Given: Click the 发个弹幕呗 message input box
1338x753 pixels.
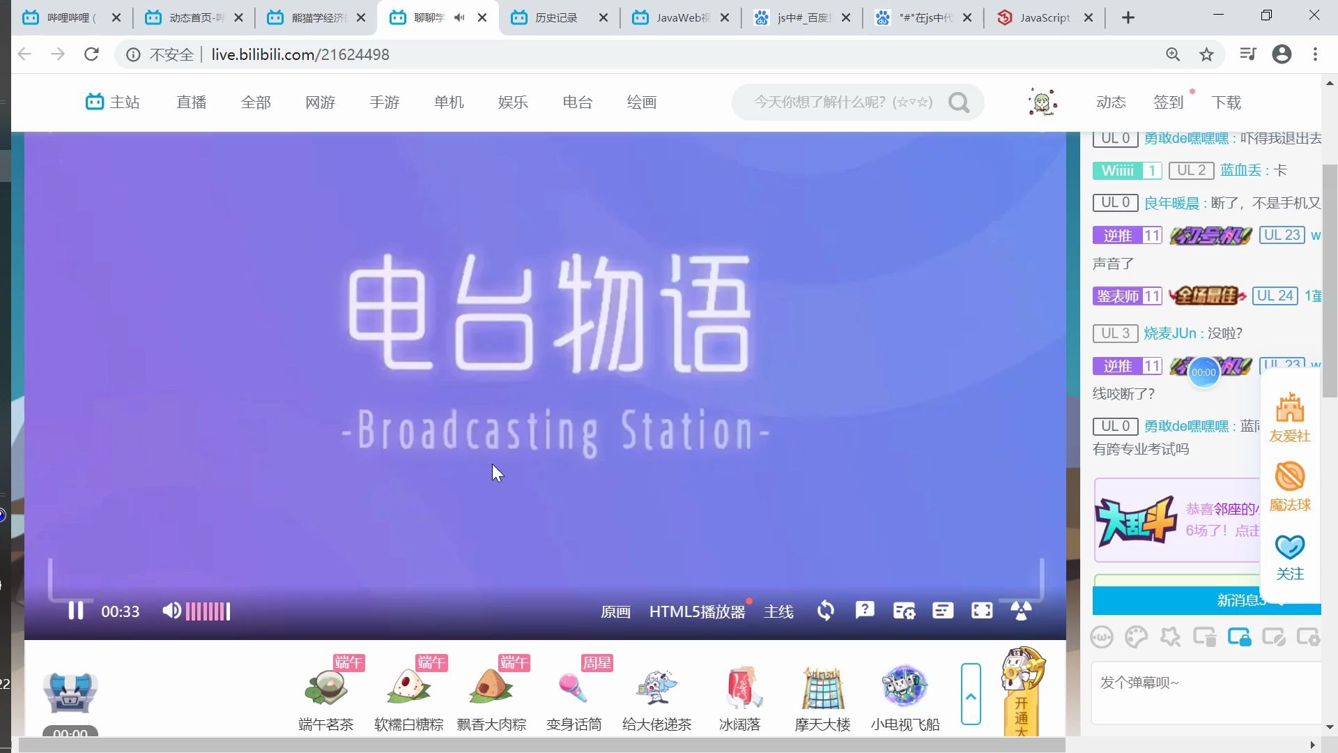Looking at the screenshot, I should point(1206,693).
